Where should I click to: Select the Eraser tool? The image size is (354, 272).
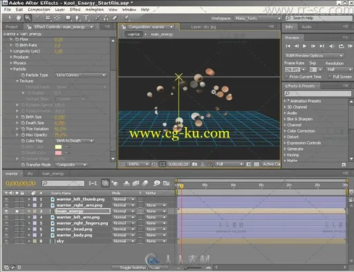115,18
